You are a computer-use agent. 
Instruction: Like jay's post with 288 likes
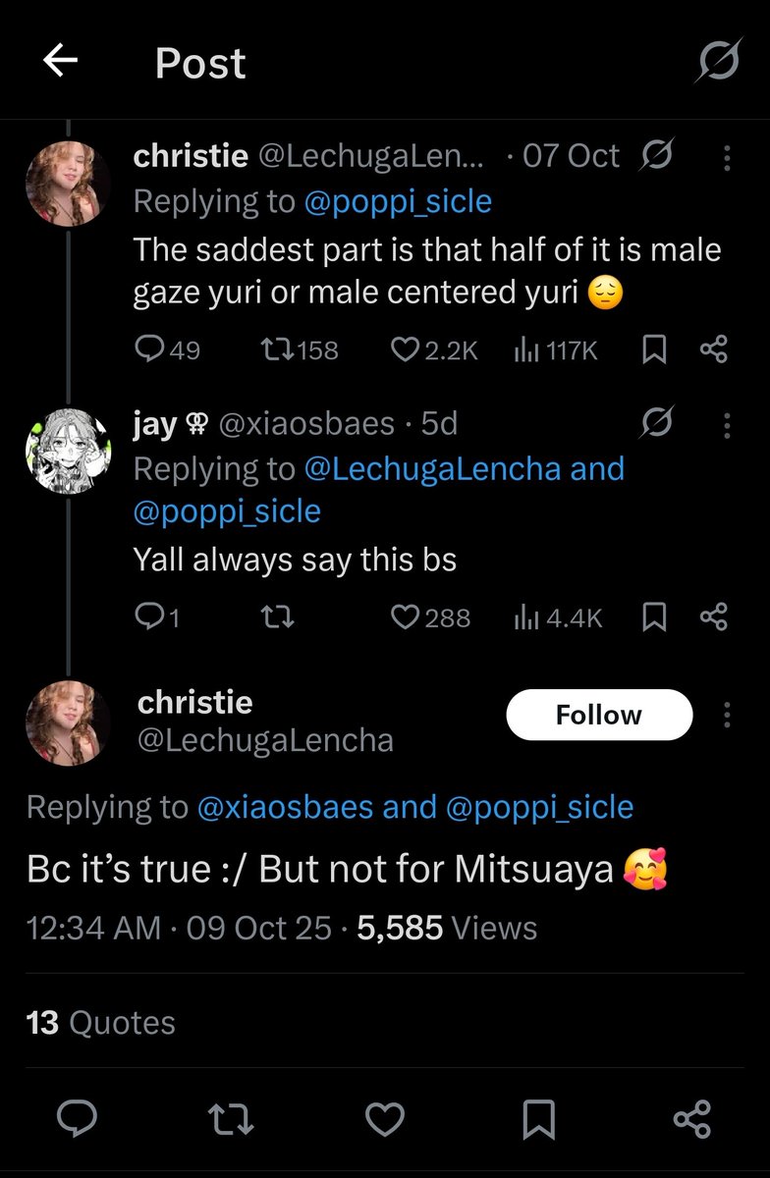pyautogui.click(x=430, y=616)
